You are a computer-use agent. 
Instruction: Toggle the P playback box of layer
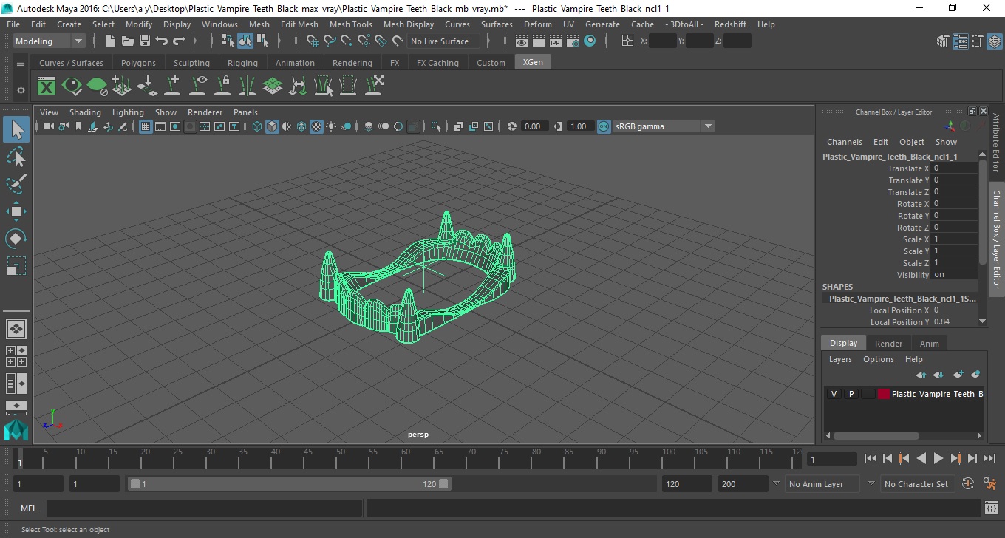[x=851, y=394]
